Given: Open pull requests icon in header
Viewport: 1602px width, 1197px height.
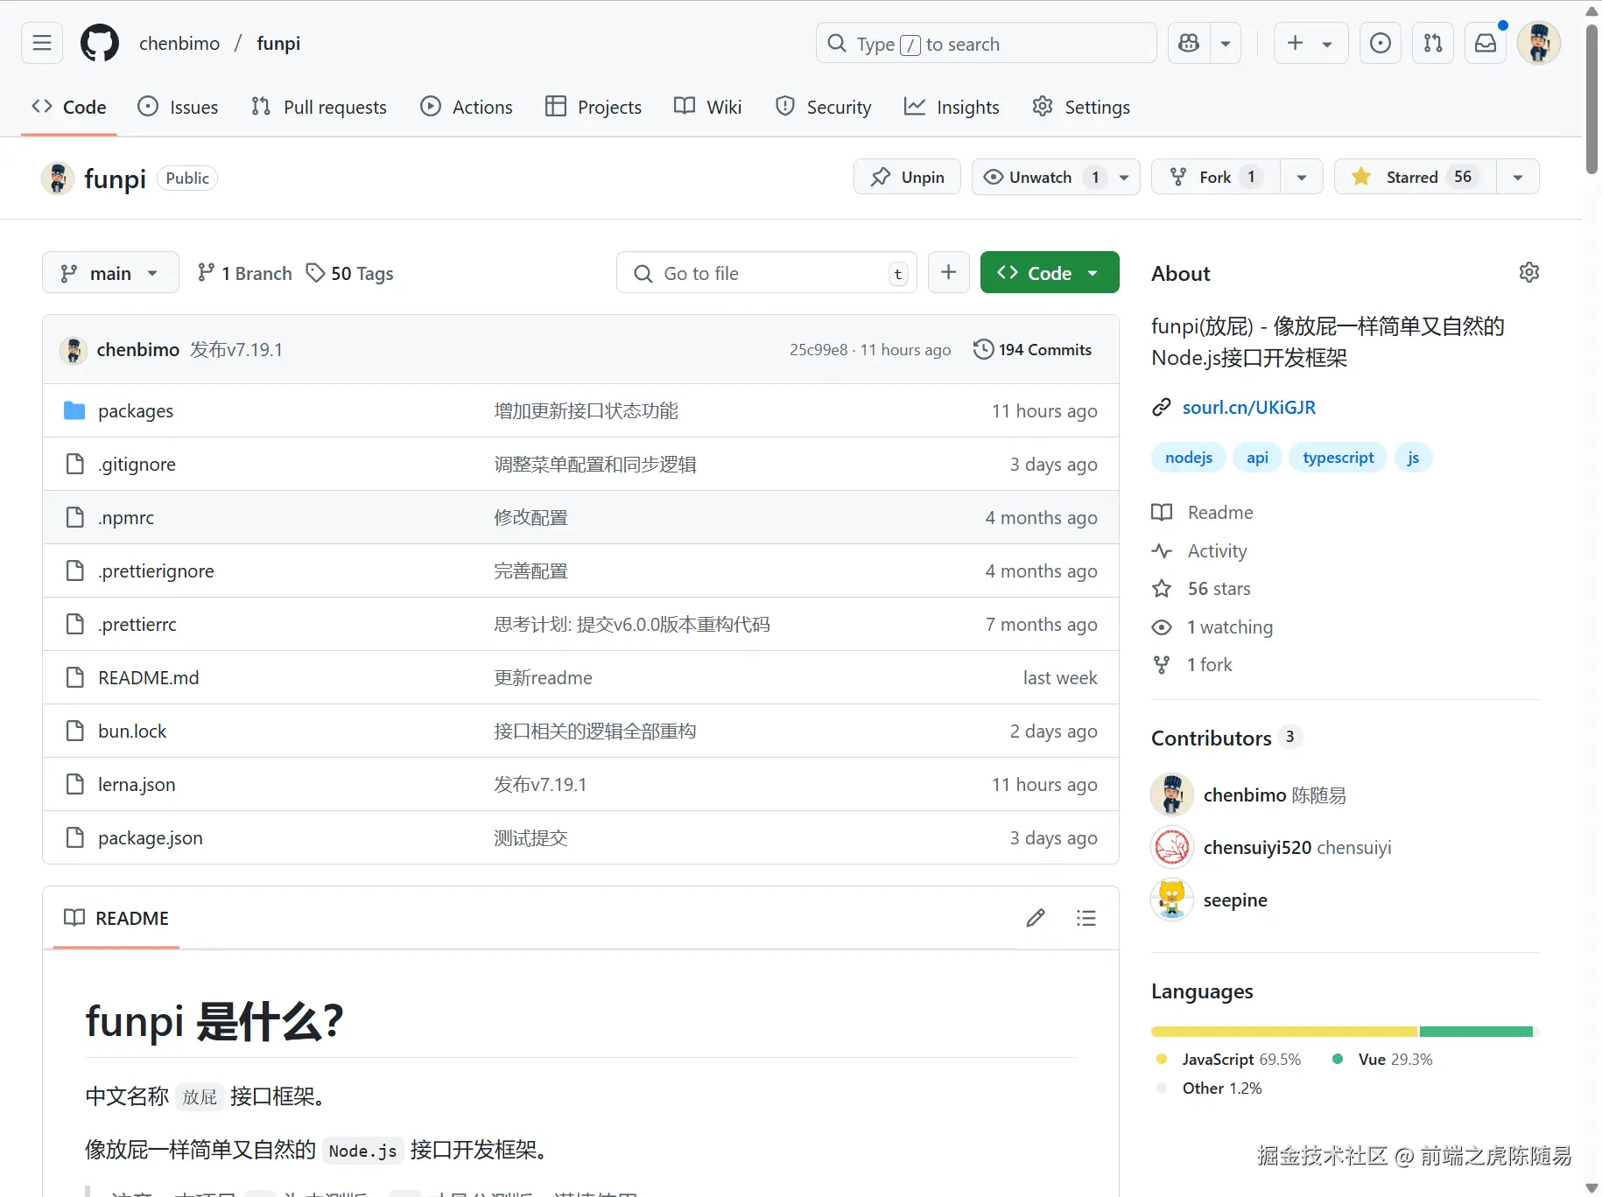Looking at the screenshot, I should [x=1433, y=43].
